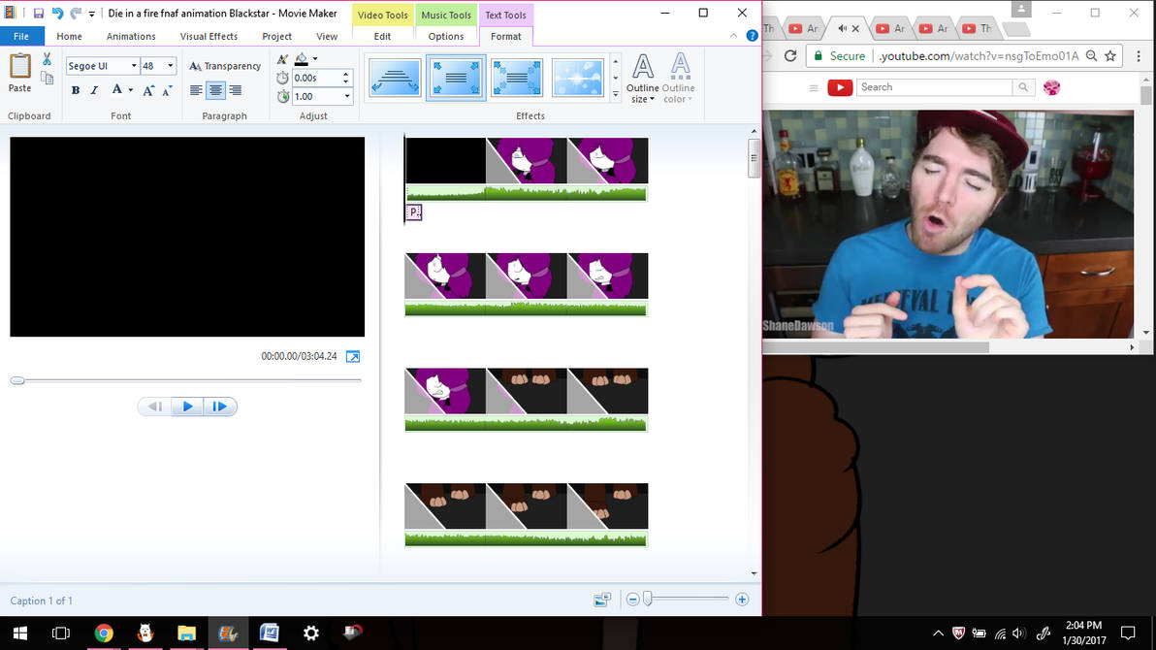Open full screen preview icon

[353, 357]
